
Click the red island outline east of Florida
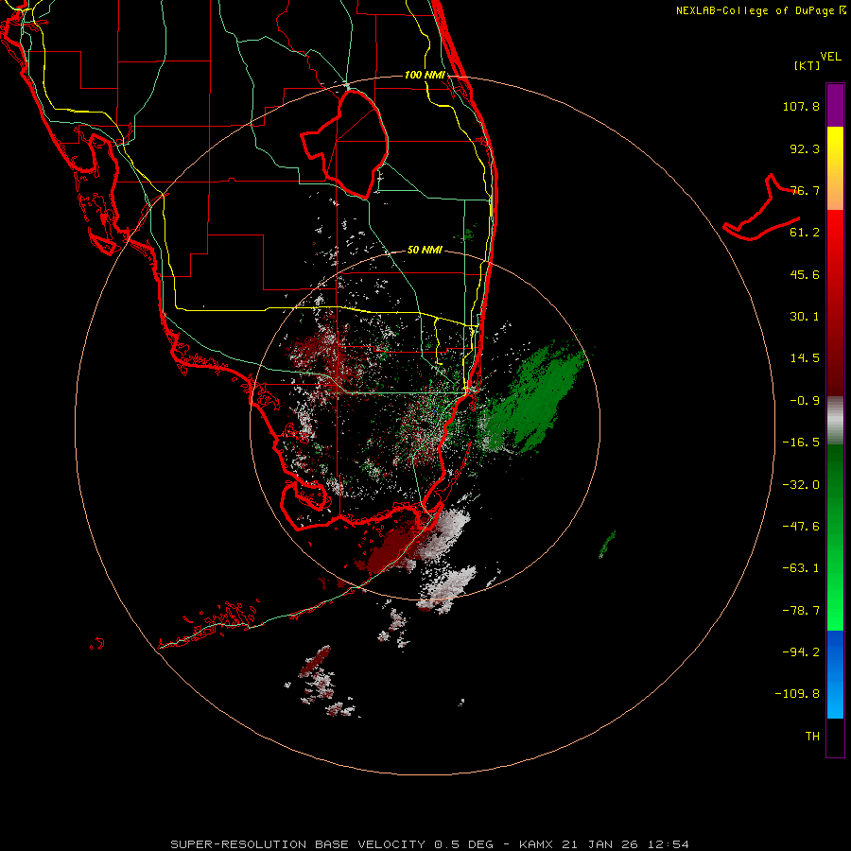click(x=762, y=209)
